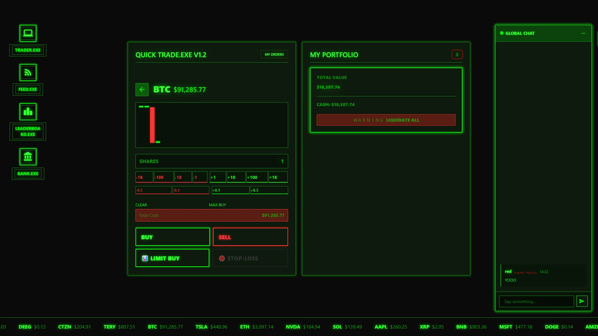Viewport: 598px width, 336px height.
Task: Click the MAX BUY link
Action: pyautogui.click(x=217, y=205)
